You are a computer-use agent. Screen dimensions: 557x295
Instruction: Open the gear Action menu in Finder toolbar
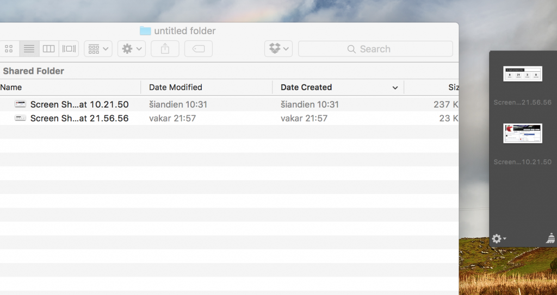pos(132,49)
